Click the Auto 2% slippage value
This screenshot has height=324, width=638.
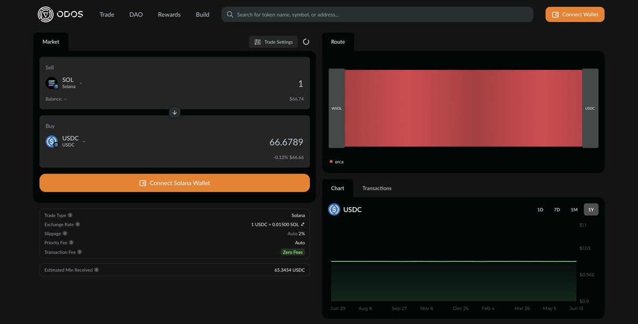(296, 234)
